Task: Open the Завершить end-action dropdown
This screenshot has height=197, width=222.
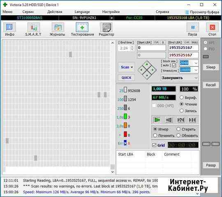Action: coord(179,78)
